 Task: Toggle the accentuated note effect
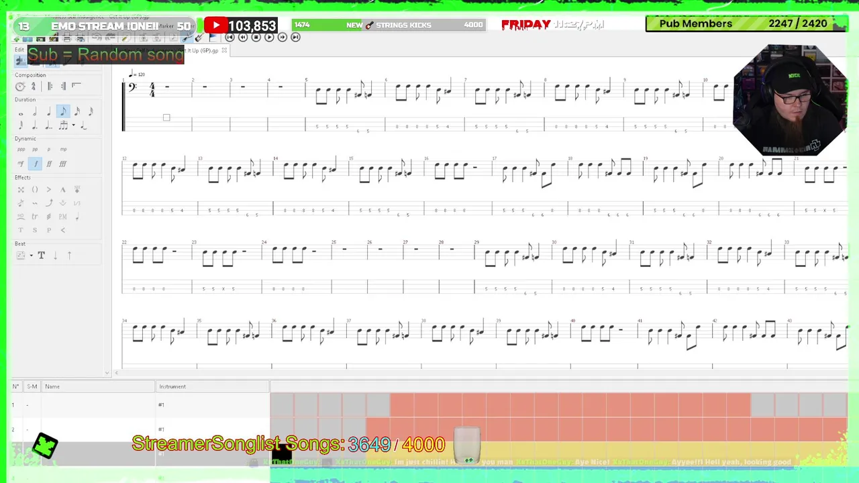coord(49,189)
